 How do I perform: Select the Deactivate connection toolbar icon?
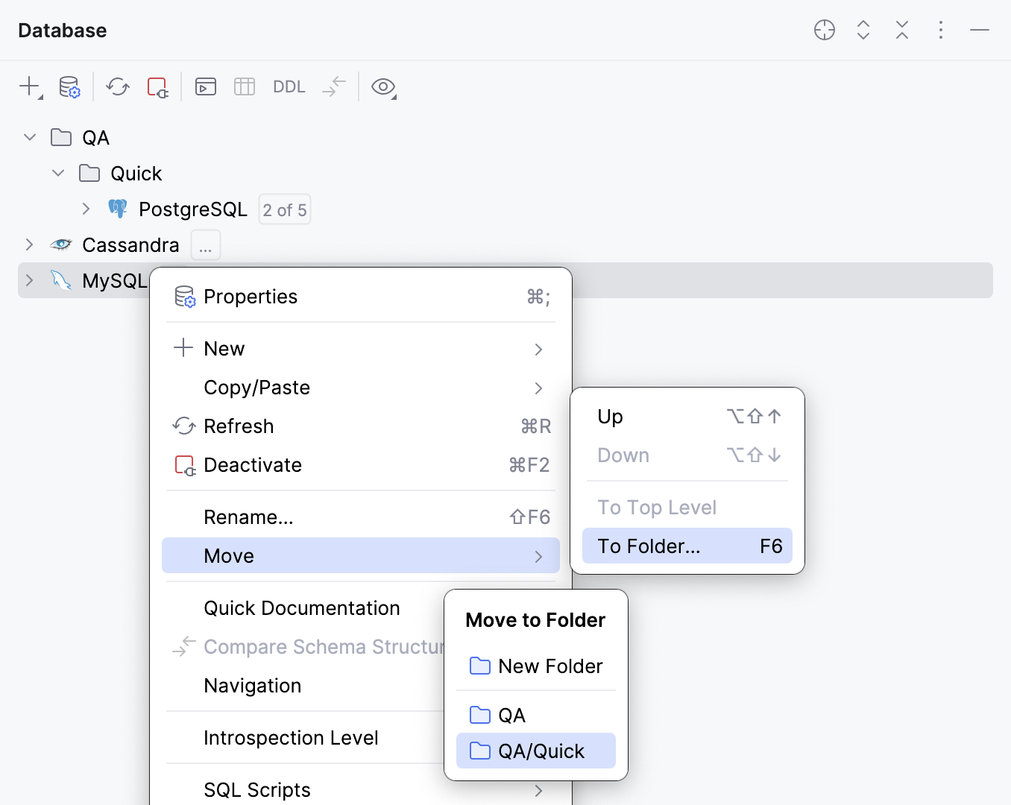[x=157, y=86]
